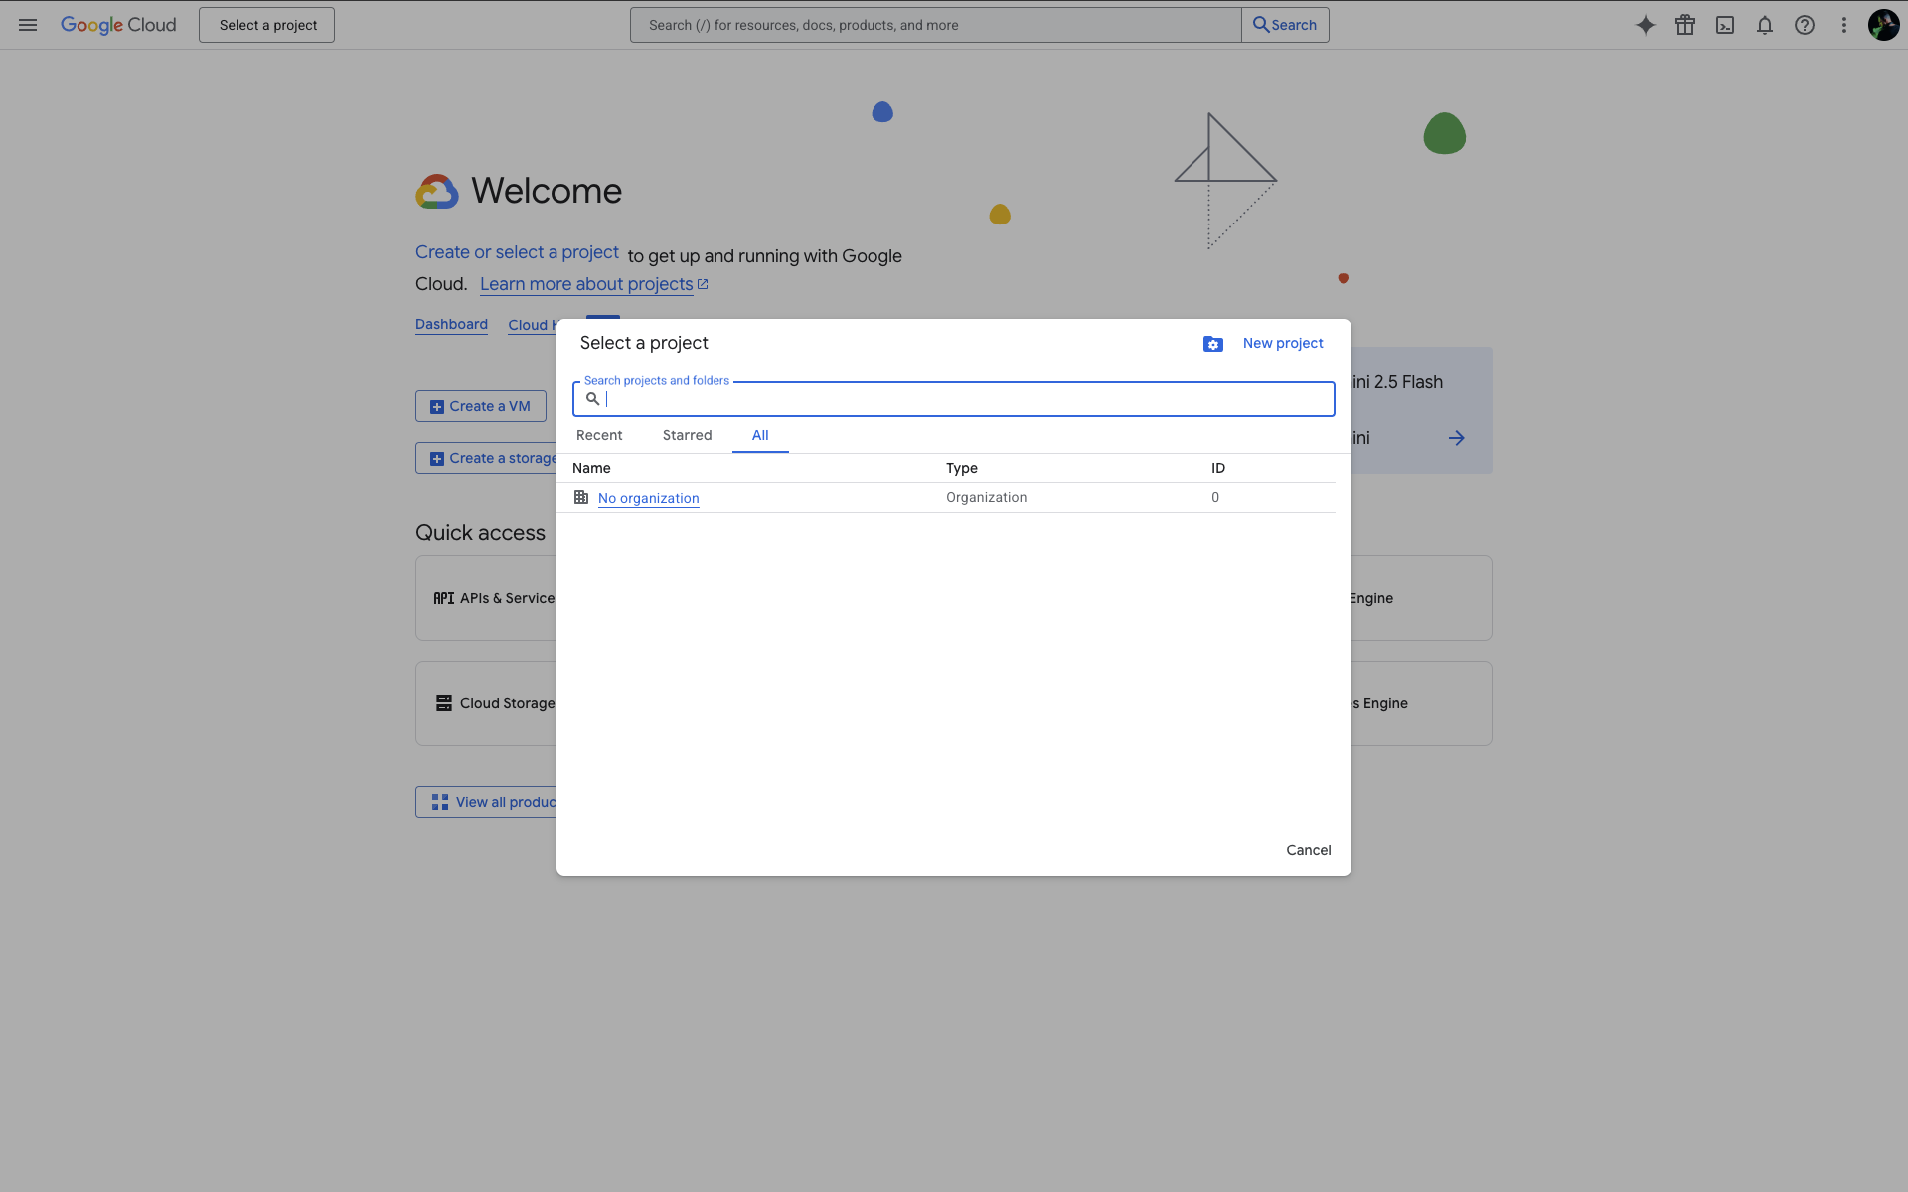Click the New project folder icon

pos(1213,344)
